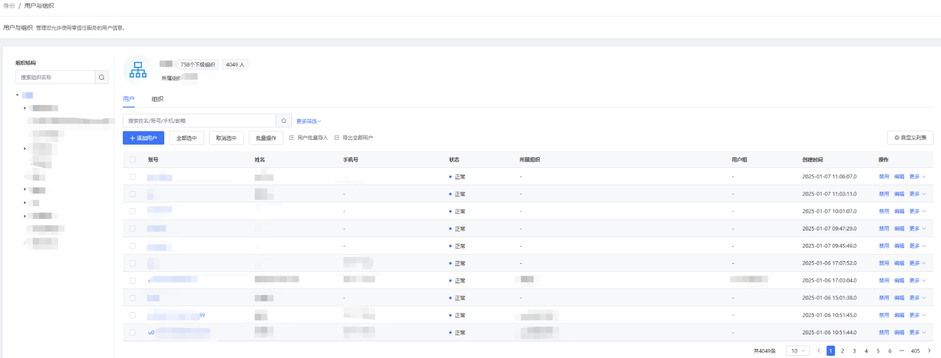Image resolution: width=941 pixels, height=358 pixels.
Task: Click the 用户批量导入 import icon
Action: pyautogui.click(x=292, y=138)
